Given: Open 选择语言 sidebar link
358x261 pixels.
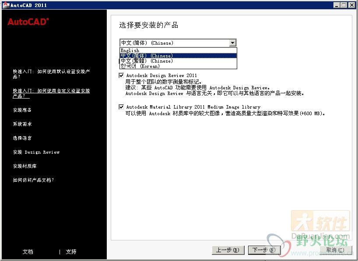Looking at the screenshot, I should click(22, 138).
